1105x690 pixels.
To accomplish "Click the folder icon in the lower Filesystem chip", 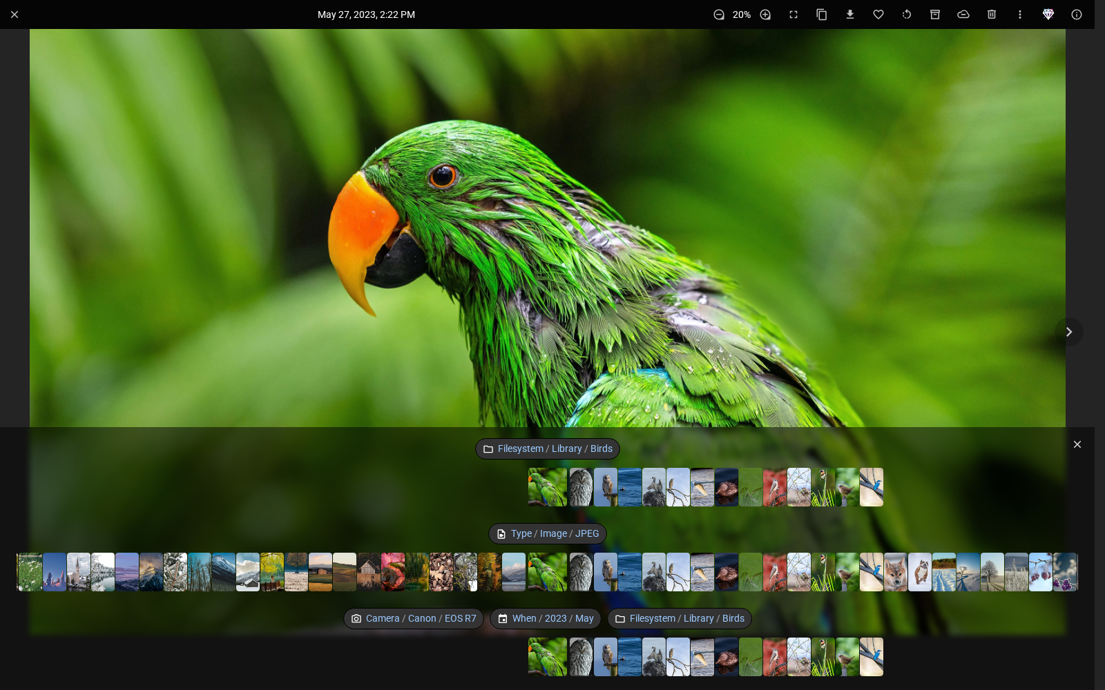I will point(620,619).
